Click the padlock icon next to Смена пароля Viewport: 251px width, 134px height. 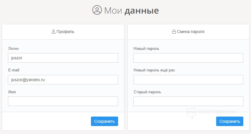(x=174, y=32)
